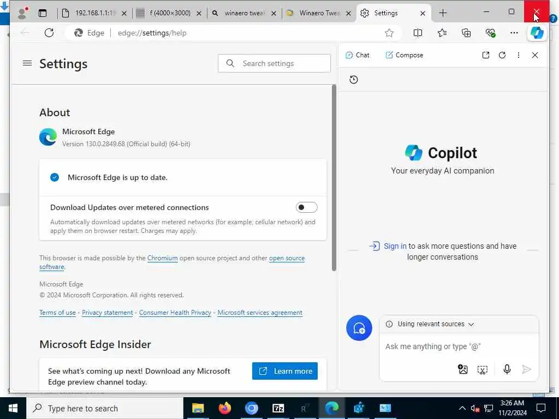Open the Edge profile avatar menu
The height and width of the screenshot is (419, 559).
(x=22, y=13)
